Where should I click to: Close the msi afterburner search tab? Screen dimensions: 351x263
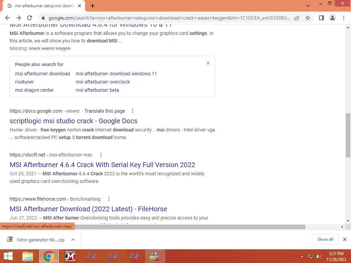pyautogui.click(x=80, y=6)
